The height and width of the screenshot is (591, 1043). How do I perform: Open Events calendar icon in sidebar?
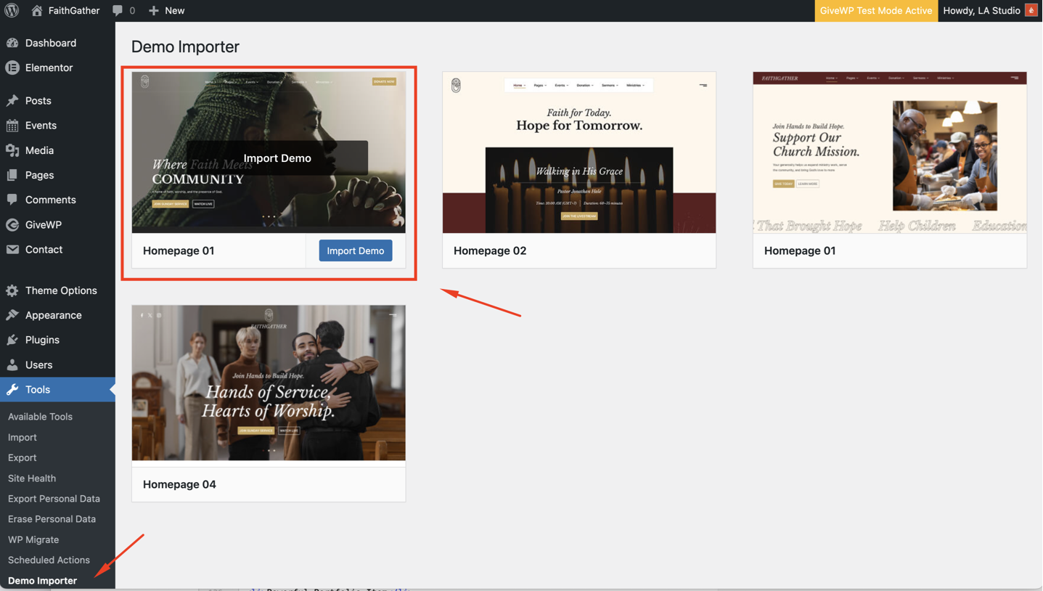(x=12, y=126)
